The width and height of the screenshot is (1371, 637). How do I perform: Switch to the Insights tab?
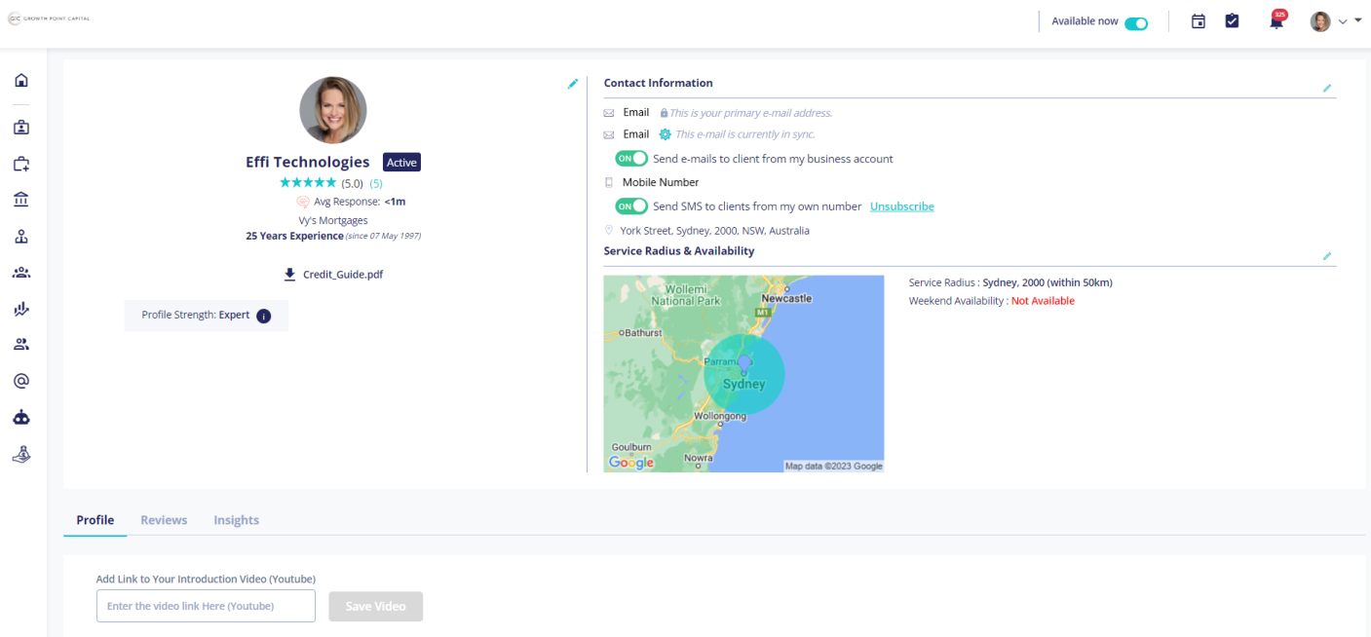pyautogui.click(x=237, y=520)
